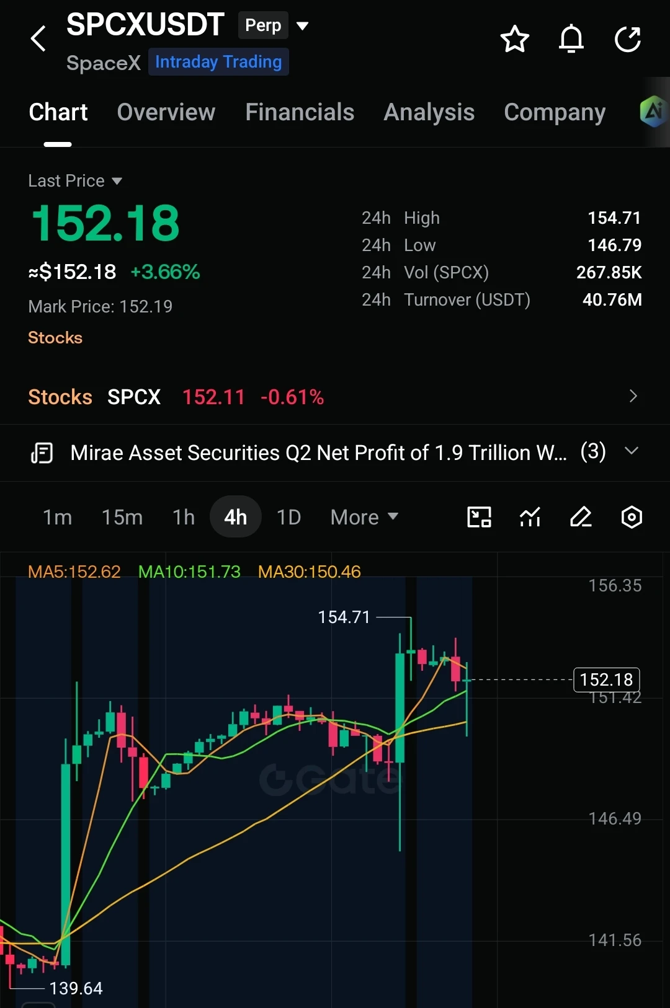Tap the Intraday Trading badge
The width and height of the screenshot is (670, 1008).
pos(218,62)
